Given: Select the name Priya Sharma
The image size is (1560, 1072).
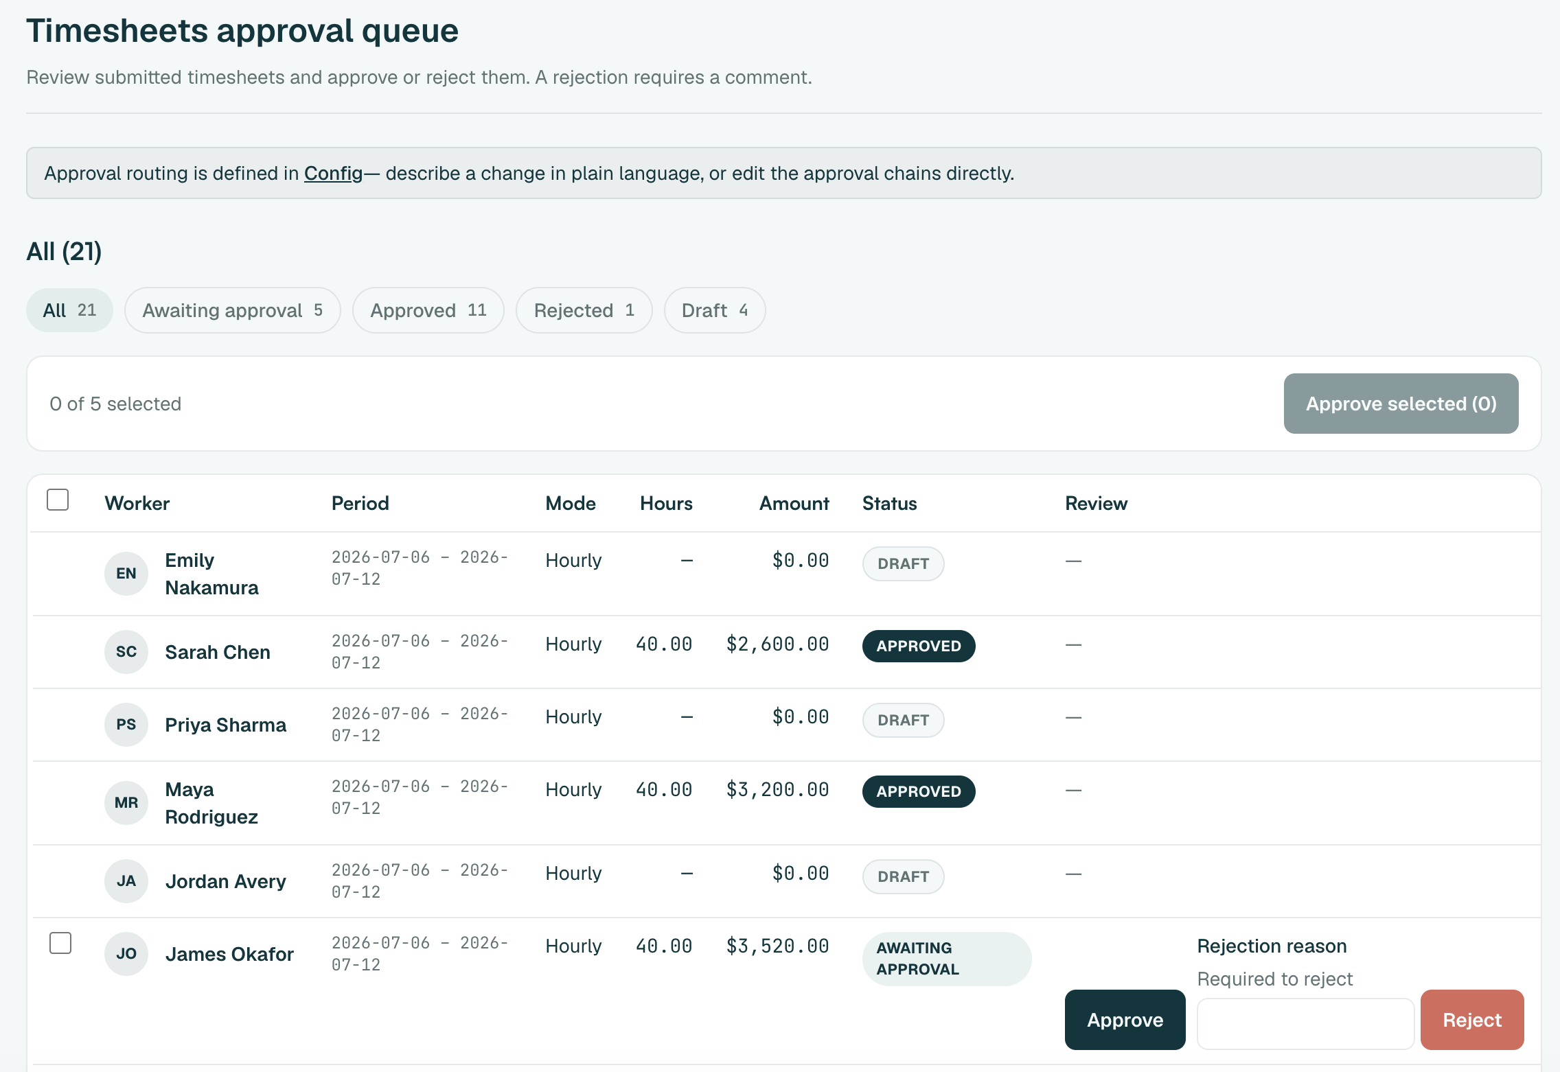Looking at the screenshot, I should [x=225, y=725].
